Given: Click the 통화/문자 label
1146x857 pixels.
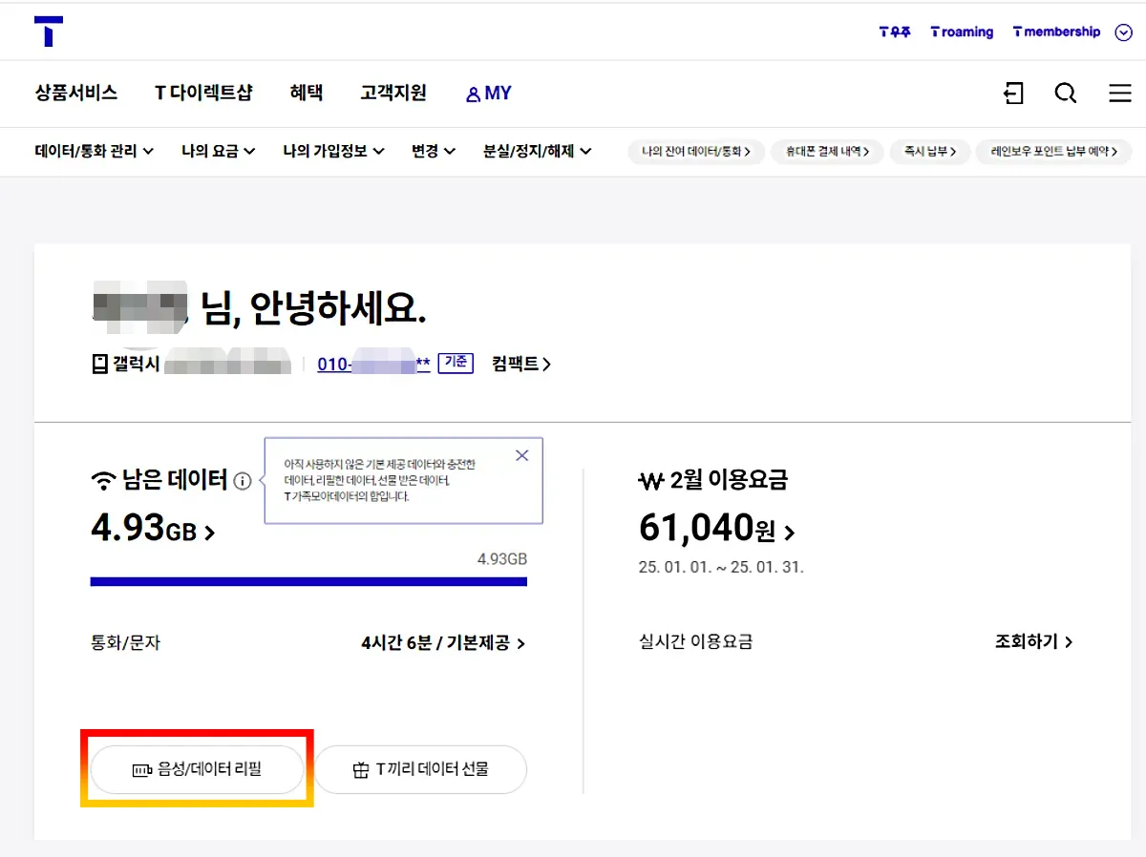Looking at the screenshot, I should 125,643.
